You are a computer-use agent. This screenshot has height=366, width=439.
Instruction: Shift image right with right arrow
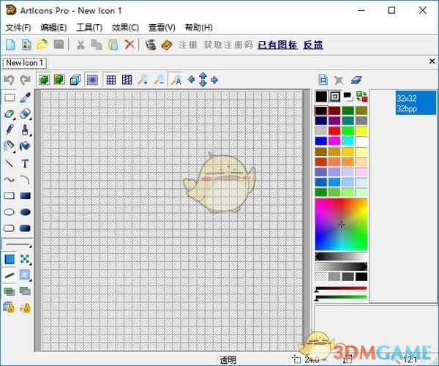214,80
